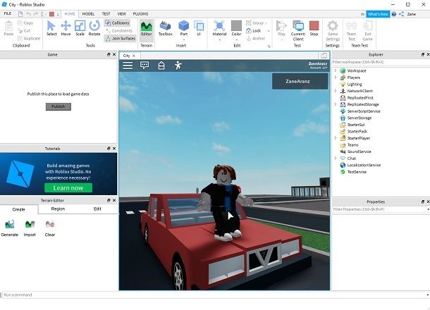Toggle Join Surfaces
This screenshot has height=310, width=430.
[120, 38]
